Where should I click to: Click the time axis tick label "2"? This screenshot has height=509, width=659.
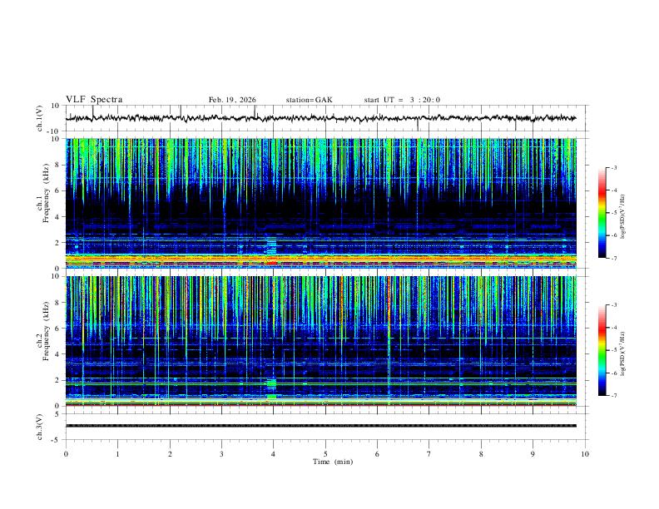[x=170, y=454]
